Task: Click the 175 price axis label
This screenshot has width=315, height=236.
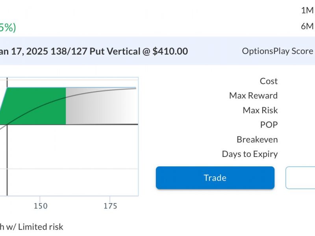Action: click(x=110, y=206)
